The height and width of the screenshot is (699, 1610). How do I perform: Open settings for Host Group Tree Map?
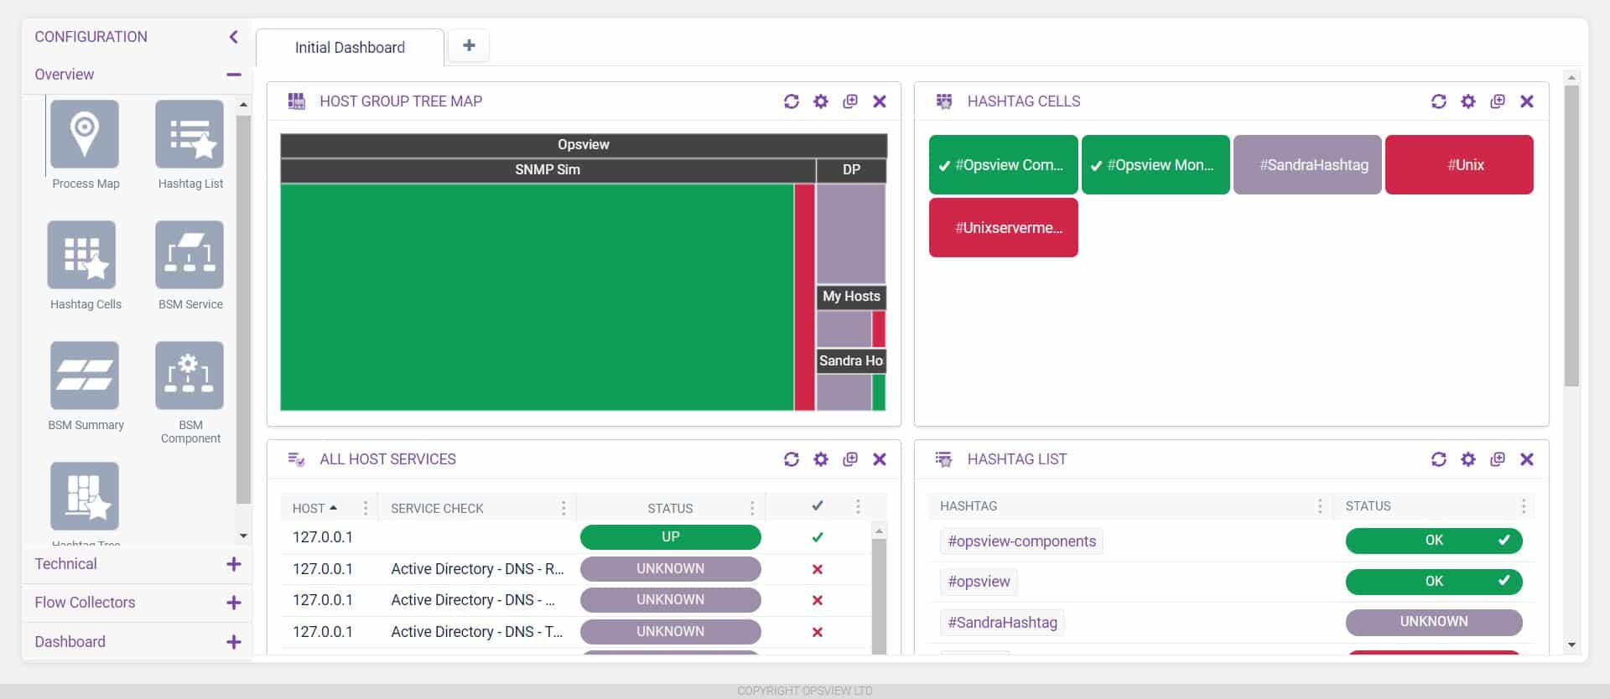[x=821, y=101]
